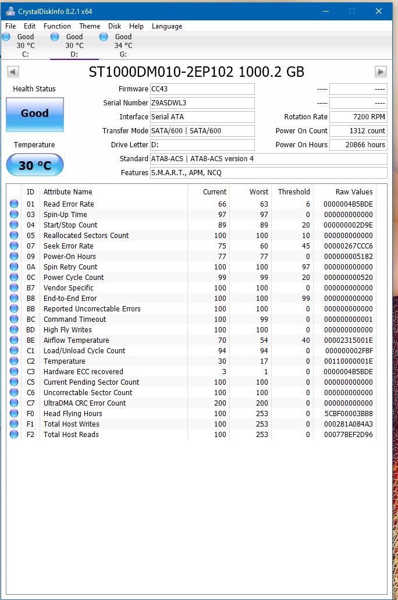Click status orb for Total Host Writes

[14, 424]
